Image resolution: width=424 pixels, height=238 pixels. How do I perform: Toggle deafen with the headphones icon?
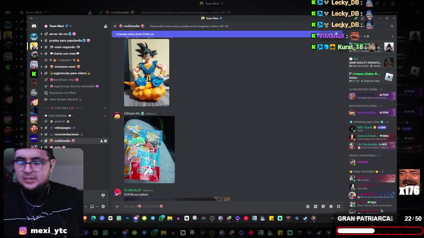click(92, 207)
